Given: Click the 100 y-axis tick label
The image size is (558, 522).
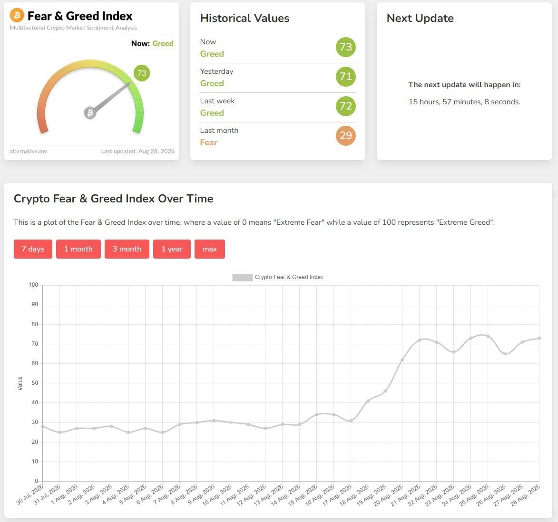Looking at the screenshot, I should pyautogui.click(x=33, y=285).
